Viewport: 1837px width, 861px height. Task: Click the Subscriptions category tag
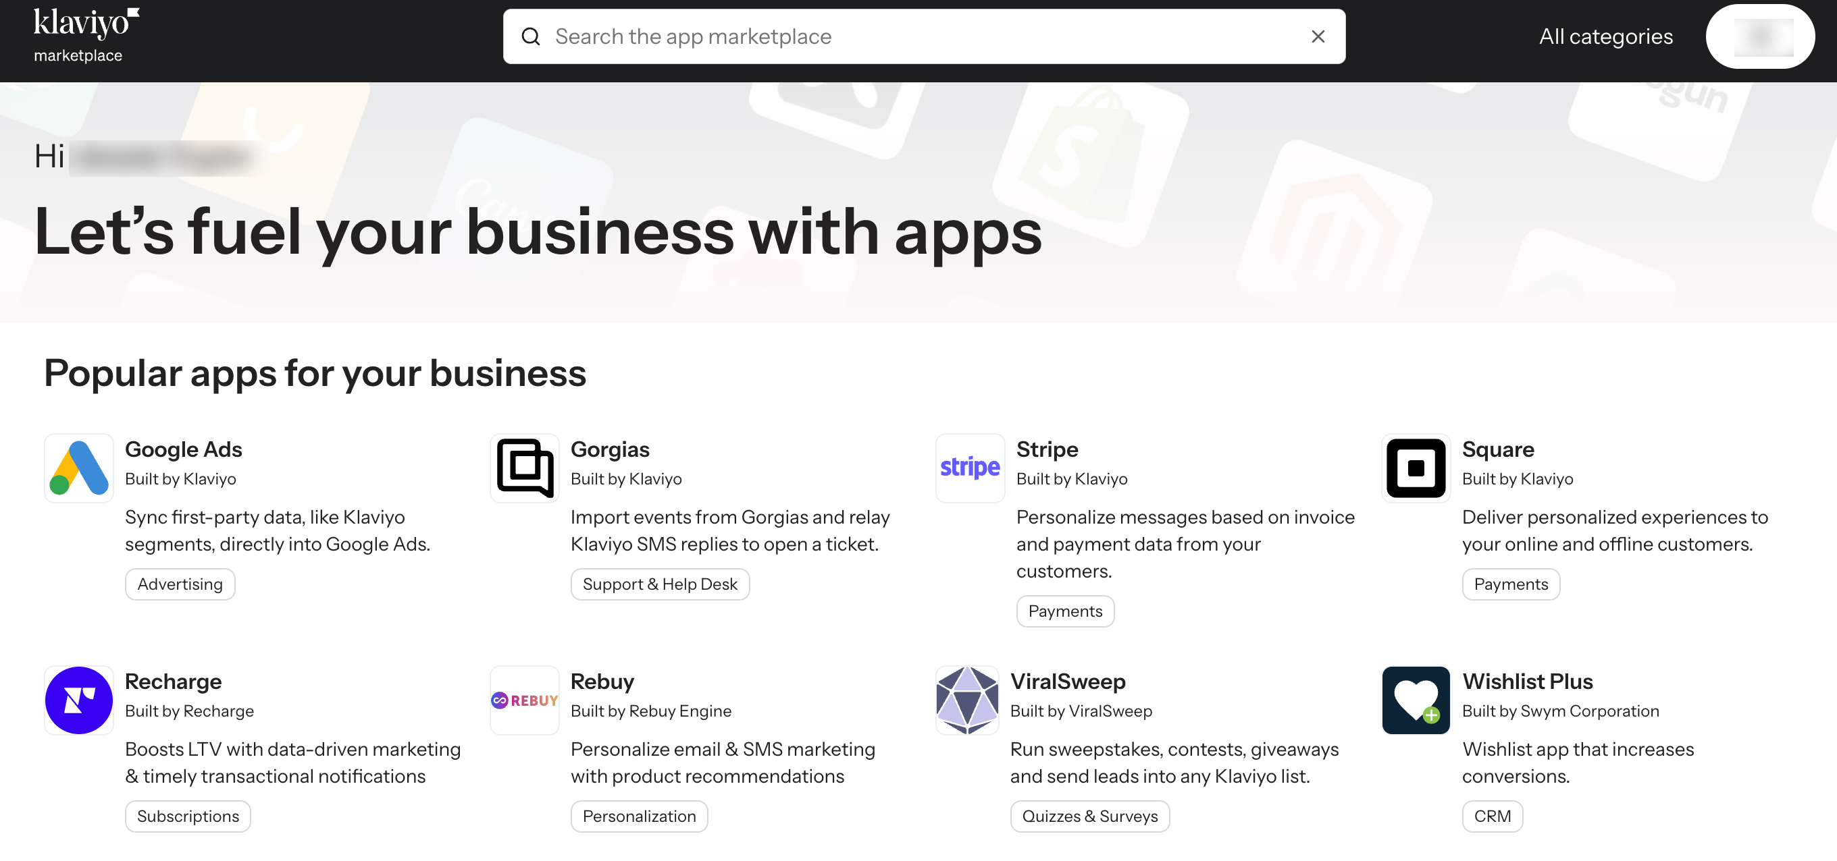pos(188,815)
